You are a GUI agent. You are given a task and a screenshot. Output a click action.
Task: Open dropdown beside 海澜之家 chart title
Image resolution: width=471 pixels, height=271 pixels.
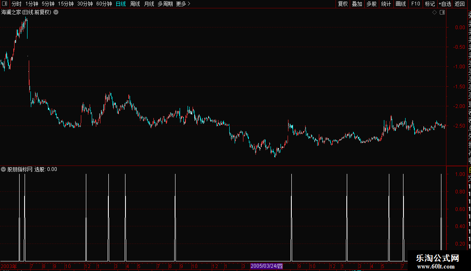[56, 13]
